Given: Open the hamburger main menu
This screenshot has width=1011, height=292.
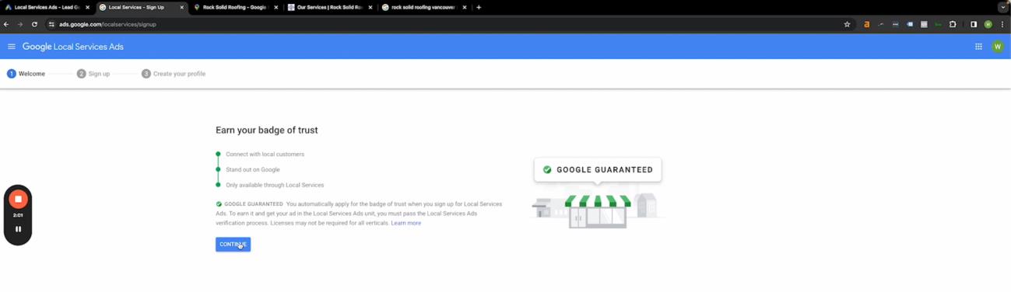Looking at the screenshot, I should (12, 47).
